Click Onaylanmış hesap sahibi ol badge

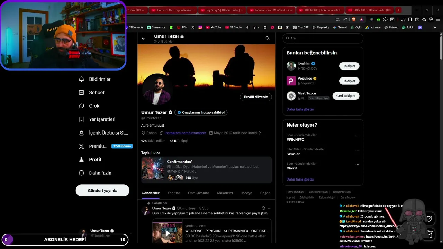pyautogui.click(x=201, y=112)
